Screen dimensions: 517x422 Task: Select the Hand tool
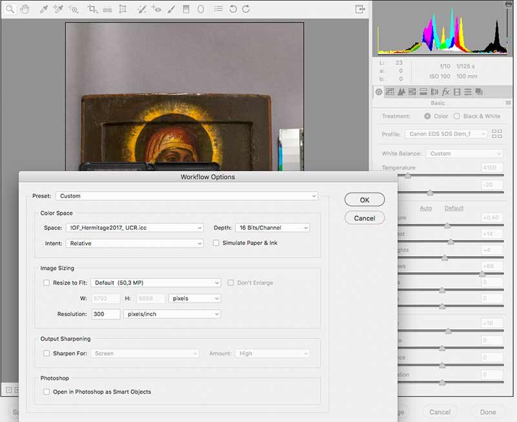[x=25, y=10]
